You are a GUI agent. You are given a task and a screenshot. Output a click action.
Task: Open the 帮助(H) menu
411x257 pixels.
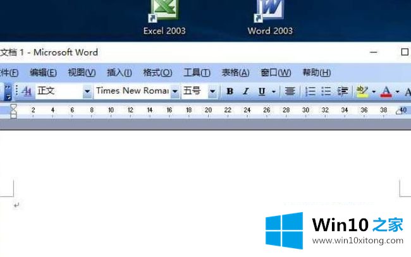pyautogui.click(x=316, y=73)
